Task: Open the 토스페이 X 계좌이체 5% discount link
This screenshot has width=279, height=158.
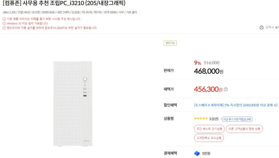Action: point(236,105)
